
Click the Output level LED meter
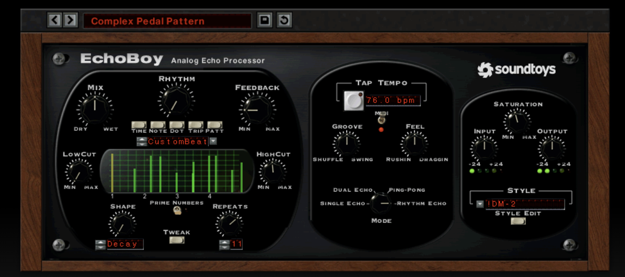tap(553, 171)
